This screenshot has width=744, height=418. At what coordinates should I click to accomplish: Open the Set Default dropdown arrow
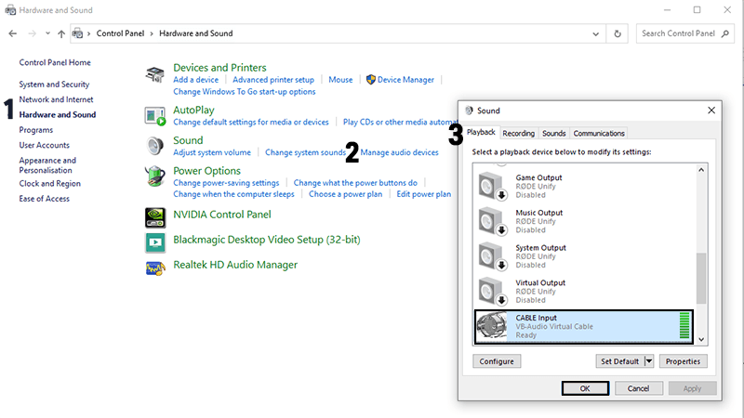[649, 361]
